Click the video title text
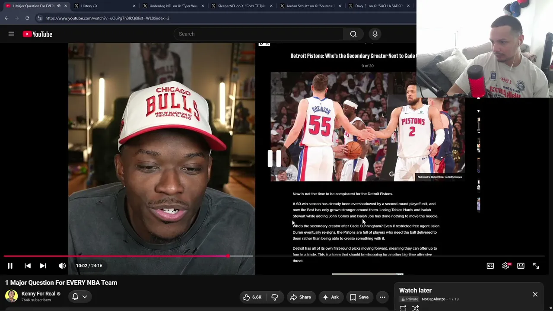 [61, 282]
